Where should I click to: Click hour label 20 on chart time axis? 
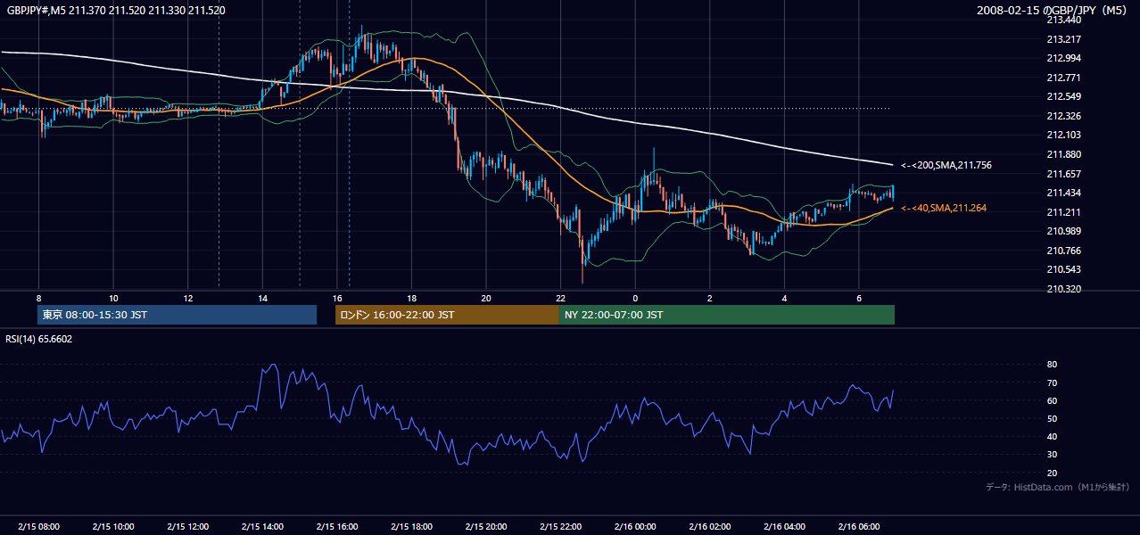tap(486, 297)
